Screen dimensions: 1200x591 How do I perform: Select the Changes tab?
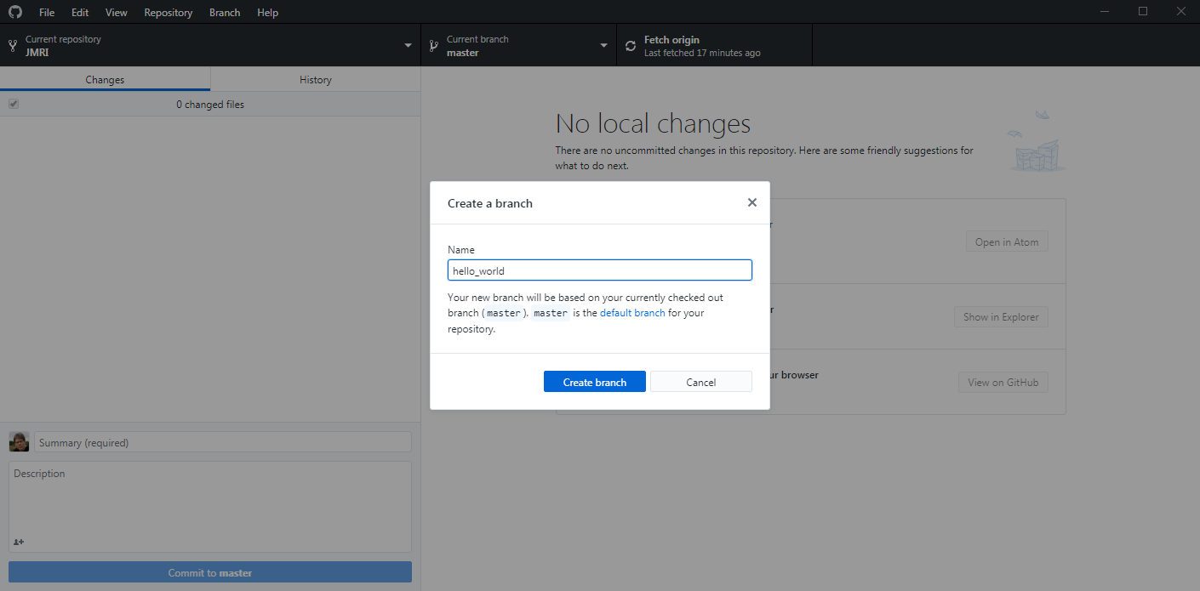tap(105, 79)
